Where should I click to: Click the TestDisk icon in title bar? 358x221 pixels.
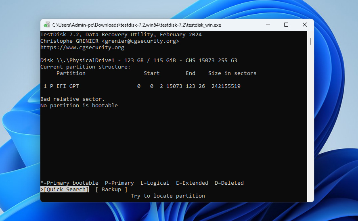click(47, 25)
